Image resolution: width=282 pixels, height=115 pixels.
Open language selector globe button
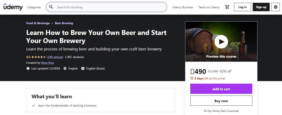(x=275, y=7)
